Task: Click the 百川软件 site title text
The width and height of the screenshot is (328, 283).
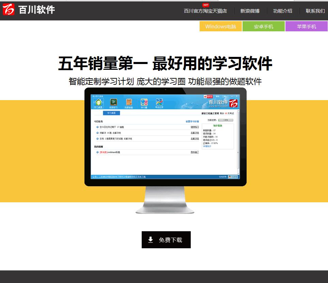Action: [36, 10]
